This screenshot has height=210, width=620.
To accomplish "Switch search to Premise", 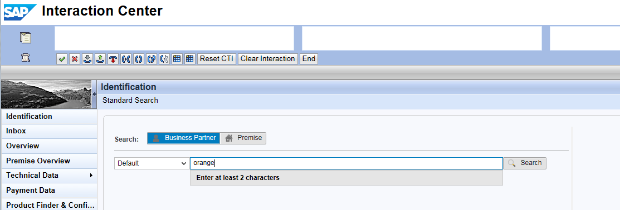I will 243,138.
